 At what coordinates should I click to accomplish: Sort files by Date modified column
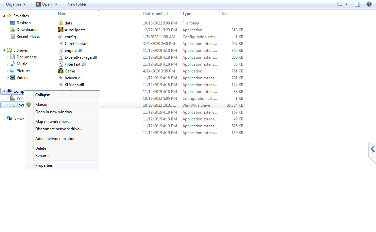(155, 14)
